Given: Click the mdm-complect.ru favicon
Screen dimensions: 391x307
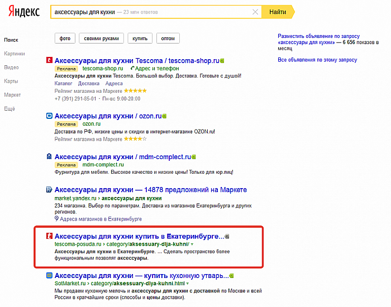Looking at the screenshot, I should click(x=49, y=156).
